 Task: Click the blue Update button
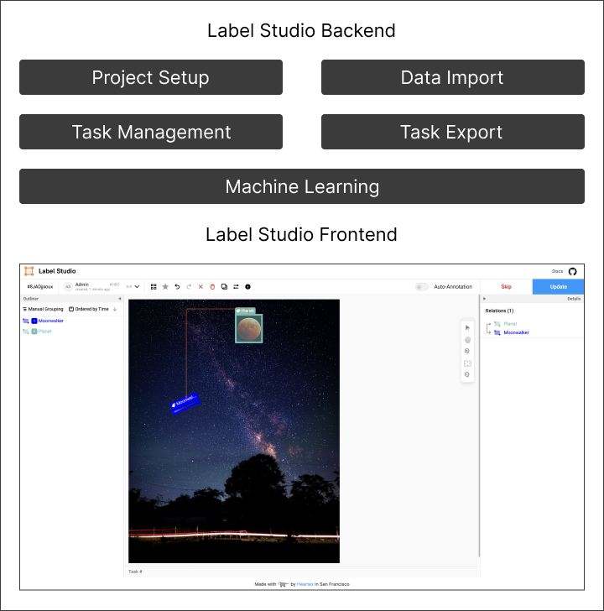[x=558, y=287]
